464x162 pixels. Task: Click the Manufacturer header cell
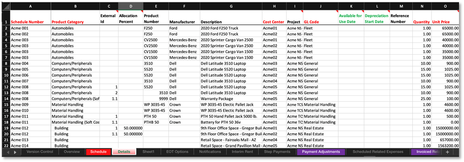tap(184, 18)
